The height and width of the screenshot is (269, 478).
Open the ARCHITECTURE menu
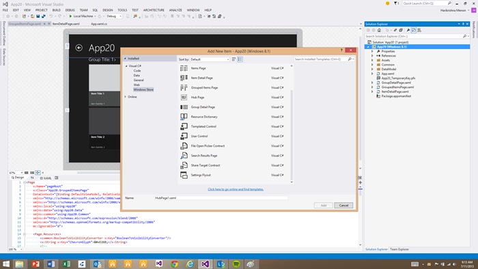click(154, 10)
